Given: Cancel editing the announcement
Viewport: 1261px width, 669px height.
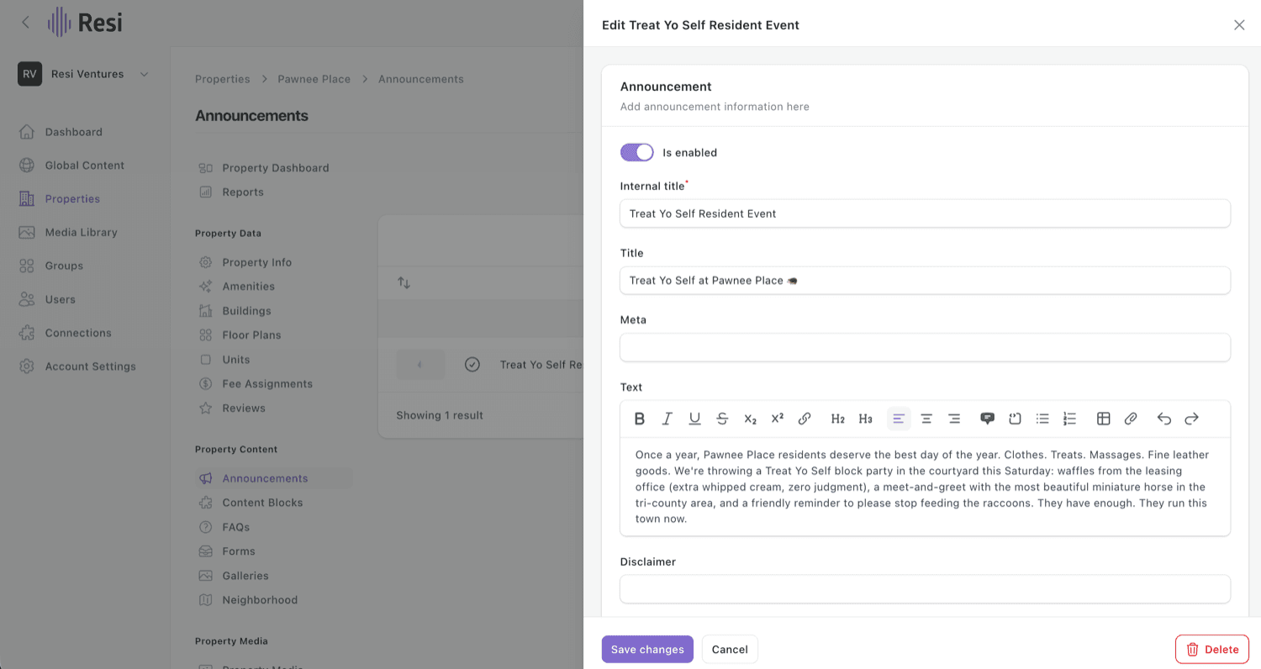Looking at the screenshot, I should [730, 650].
